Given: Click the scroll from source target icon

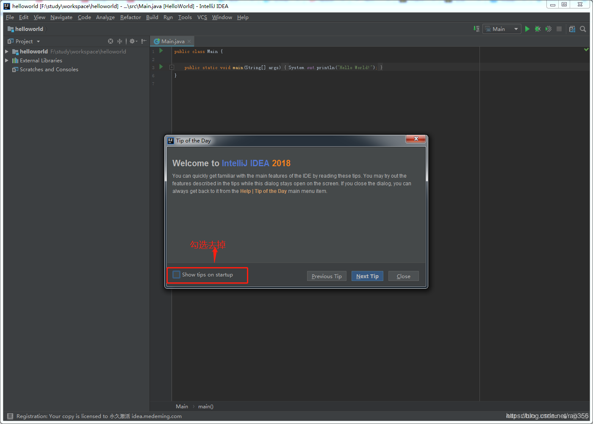Looking at the screenshot, I should click(111, 41).
